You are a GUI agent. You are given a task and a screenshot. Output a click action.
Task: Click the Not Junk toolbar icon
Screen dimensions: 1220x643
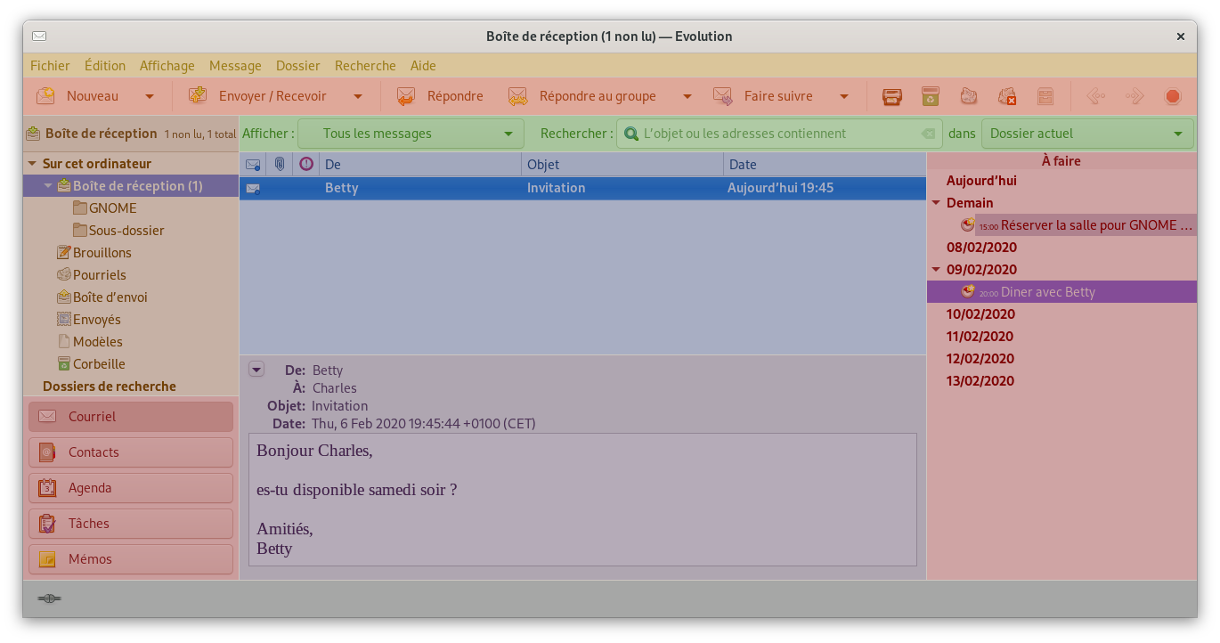pyautogui.click(x=1007, y=96)
